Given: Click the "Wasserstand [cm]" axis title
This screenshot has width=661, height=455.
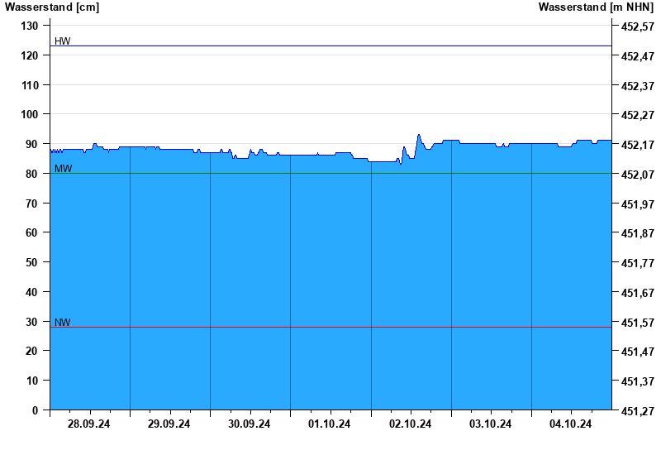Looking at the screenshot, I should [52, 7].
